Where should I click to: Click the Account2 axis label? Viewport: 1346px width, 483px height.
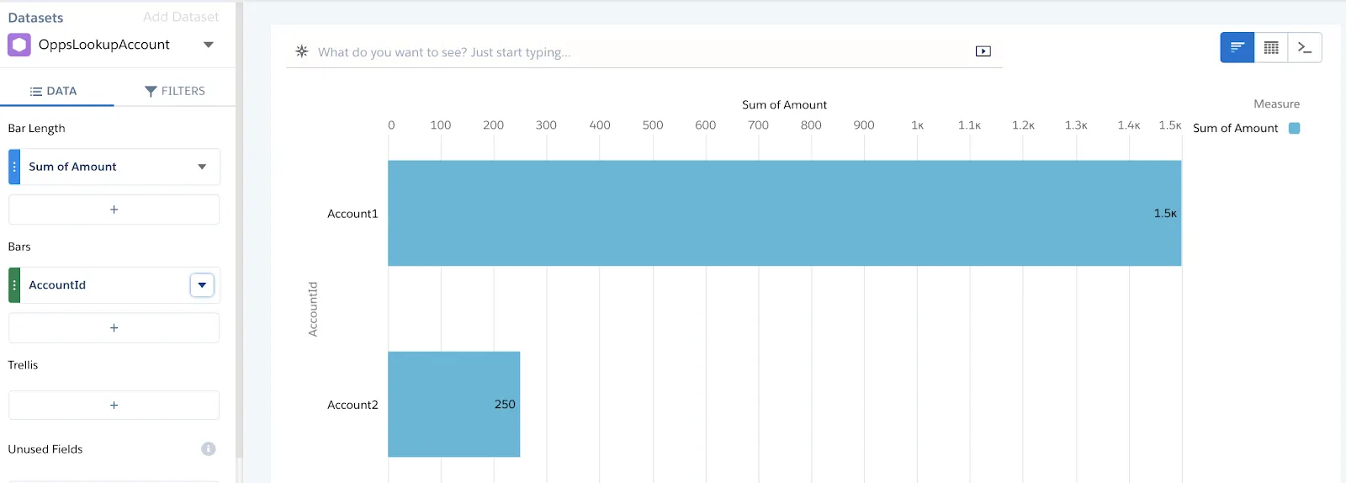point(352,405)
